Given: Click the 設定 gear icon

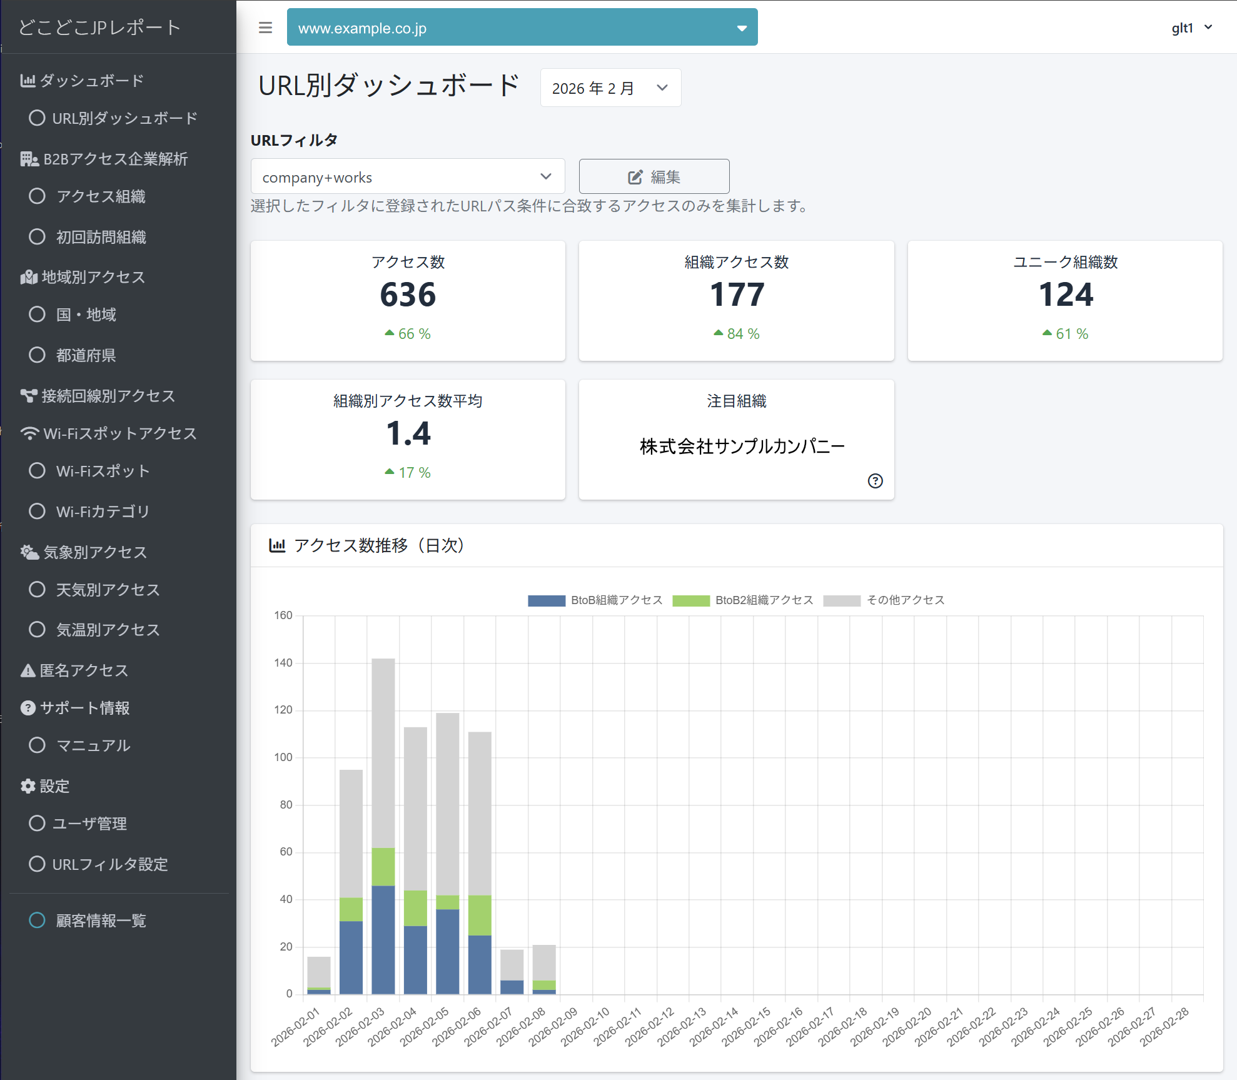Looking at the screenshot, I should (28, 786).
